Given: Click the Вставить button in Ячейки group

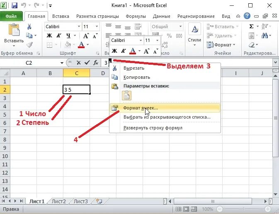Looking at the screenshot, I should point(223,27).
